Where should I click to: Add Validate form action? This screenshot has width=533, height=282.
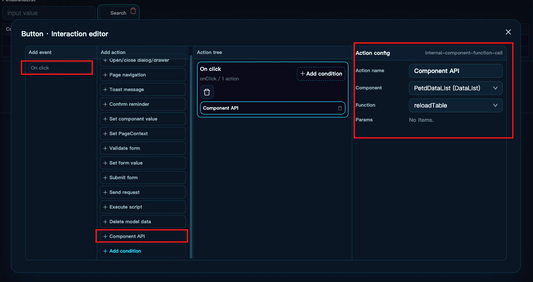143,148
